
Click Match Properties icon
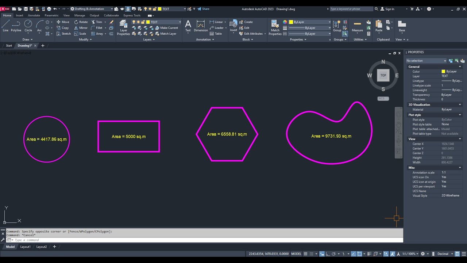[275, 28]
